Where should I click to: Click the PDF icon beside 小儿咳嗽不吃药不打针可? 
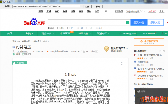(135, 75)
